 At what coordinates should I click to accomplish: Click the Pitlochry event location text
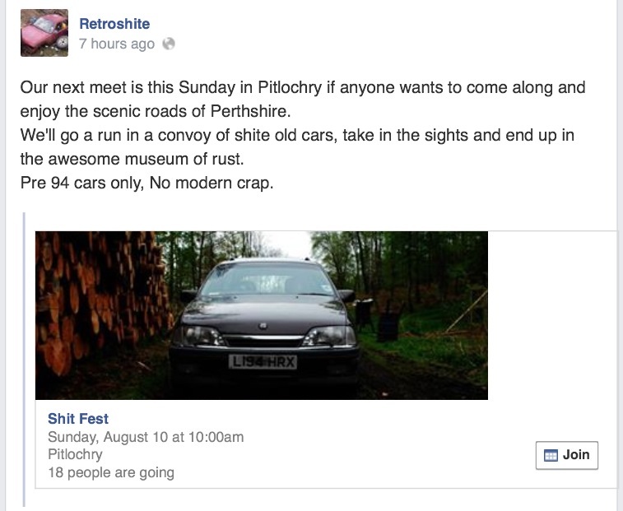coord(75,454)
